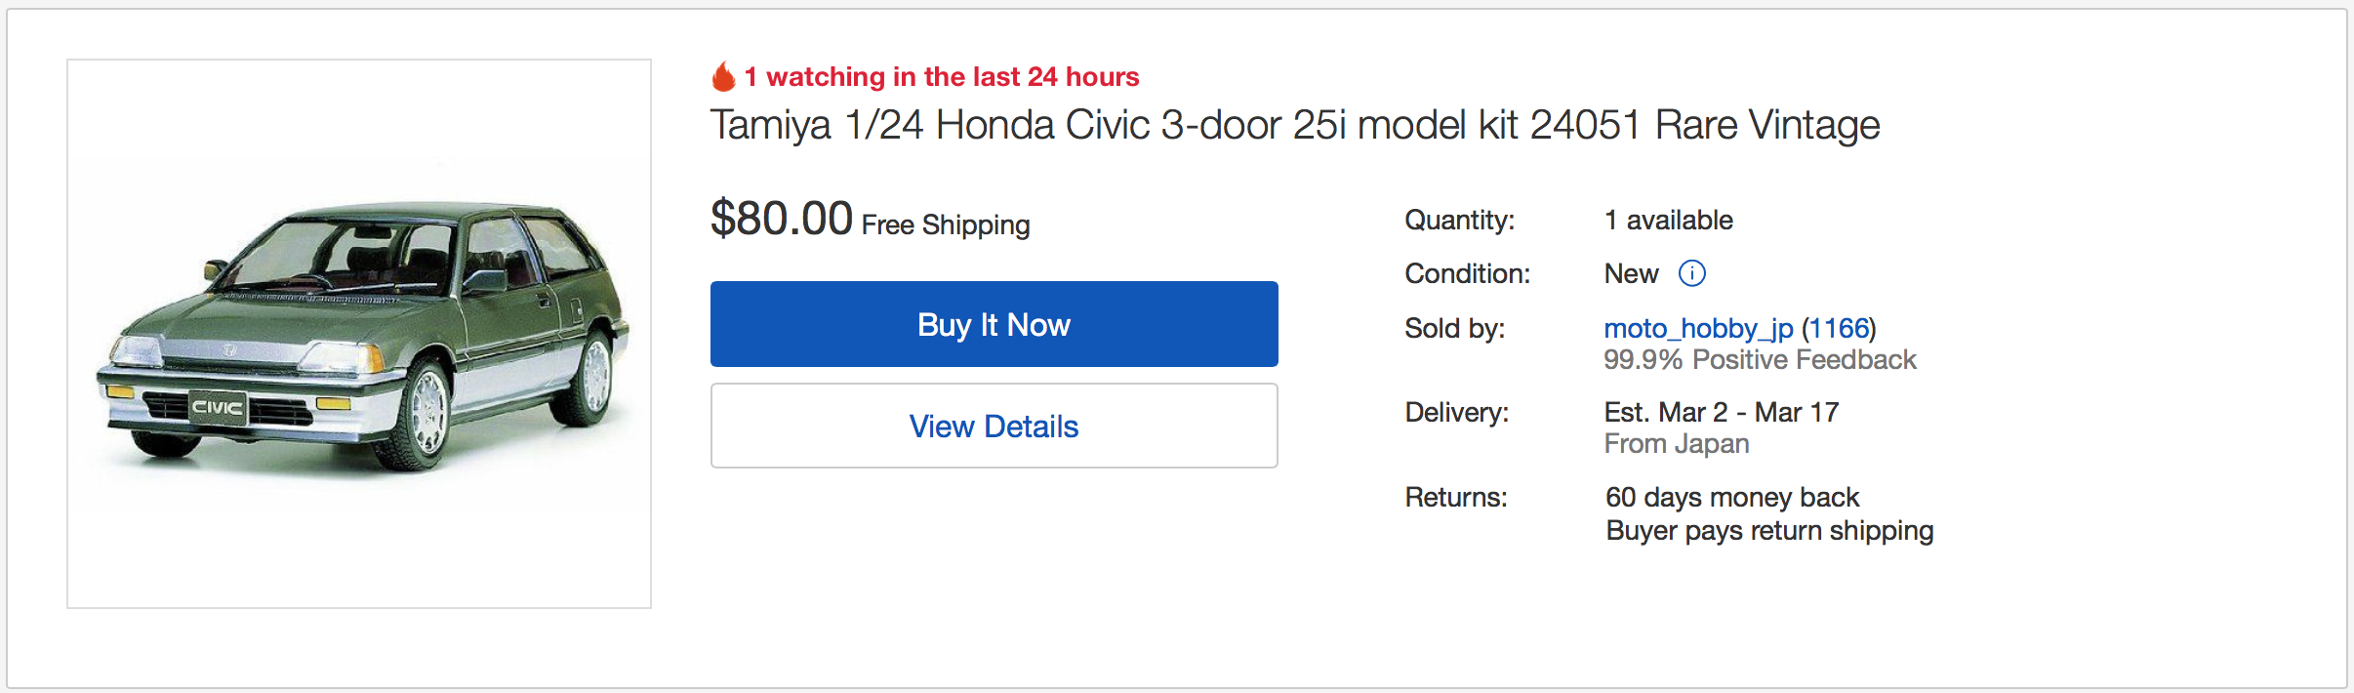This screenshot has height=693, width=2354.
Task: Open the Honda Civic model product image
Action: tap(359, 334)
